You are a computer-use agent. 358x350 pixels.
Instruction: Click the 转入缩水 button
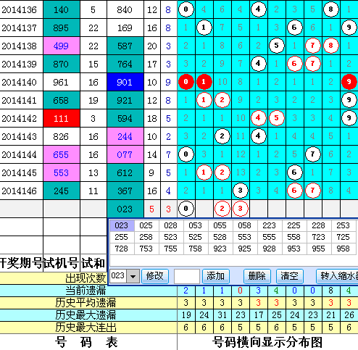coord(338,276)
